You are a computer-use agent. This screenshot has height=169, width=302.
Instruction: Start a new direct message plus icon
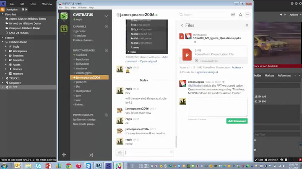(x=106, y=50)
